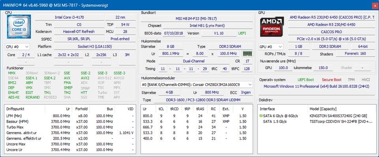Select the 400.0 memory timing row
The image size is (379, 157).
point(197,138)
